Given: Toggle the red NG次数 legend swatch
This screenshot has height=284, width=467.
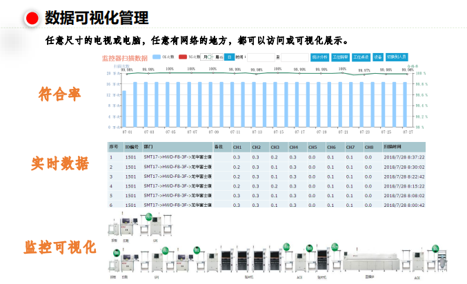Looking at the screenshot, I should (183, 57).
